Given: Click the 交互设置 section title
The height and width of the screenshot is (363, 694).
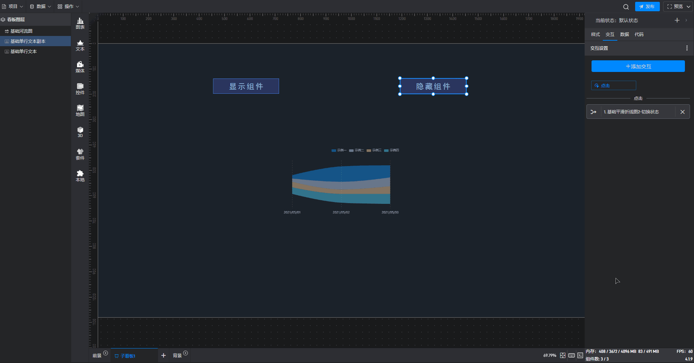Looking at the screenshot, I should (599, 48).
